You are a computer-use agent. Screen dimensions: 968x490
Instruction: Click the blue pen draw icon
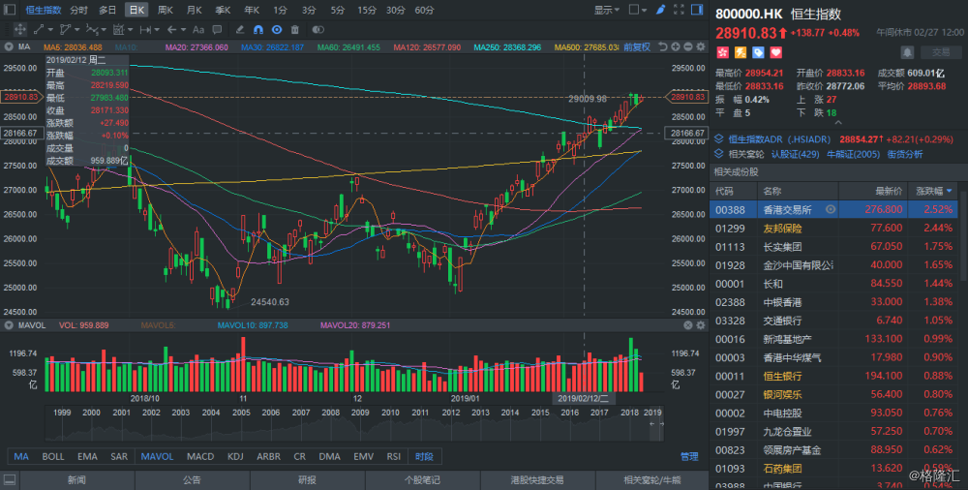660,9
